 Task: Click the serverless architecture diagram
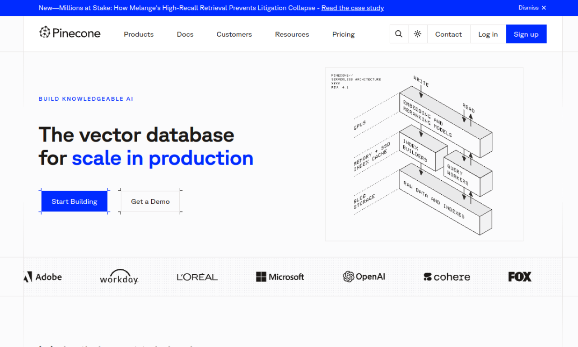click(x=424, y=154)
